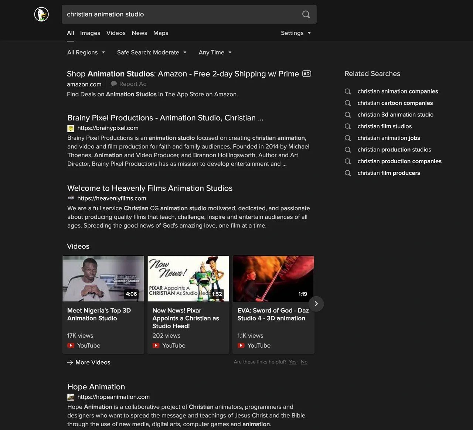The image size is (473, 430).
Task: Click YouTube icon under Pixar video
Action: [156, 345]
